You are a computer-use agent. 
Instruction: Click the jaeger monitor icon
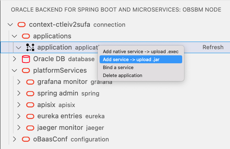(30, 128)
